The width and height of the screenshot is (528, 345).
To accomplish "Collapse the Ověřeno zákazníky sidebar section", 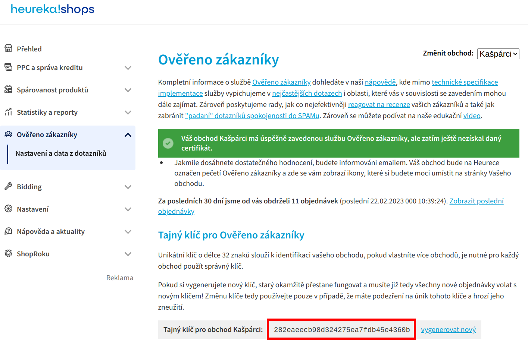I will point(128,135).
